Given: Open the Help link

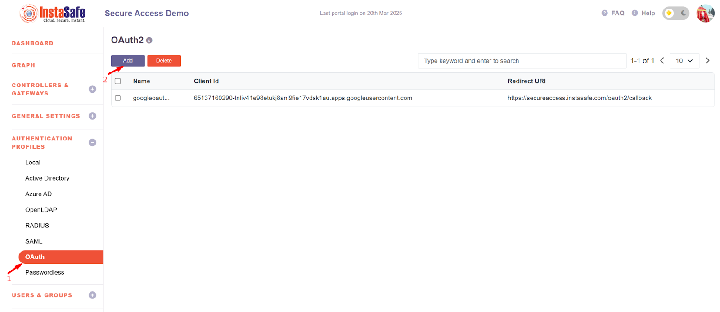Looking at the screenshot, I should tap(648, 13).
